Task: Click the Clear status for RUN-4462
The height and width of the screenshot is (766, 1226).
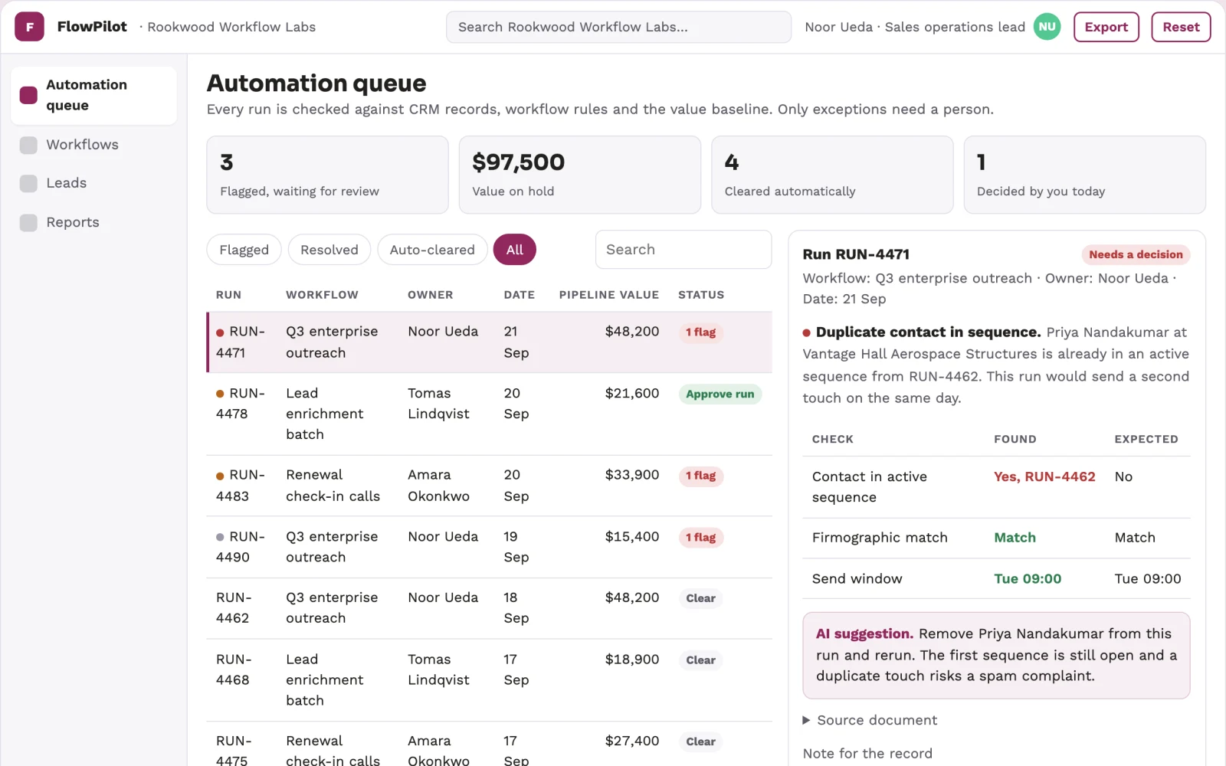Action: point(700,598)
